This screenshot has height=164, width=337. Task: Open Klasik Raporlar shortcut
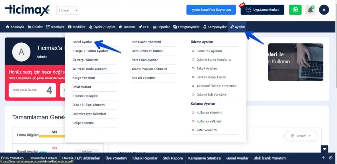coord(145,158)
